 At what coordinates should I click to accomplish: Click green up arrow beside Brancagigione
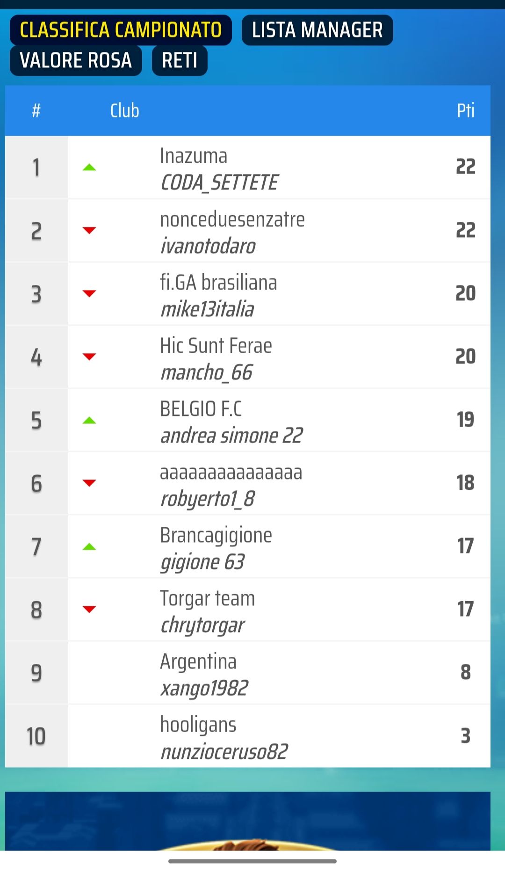[89, 546]
